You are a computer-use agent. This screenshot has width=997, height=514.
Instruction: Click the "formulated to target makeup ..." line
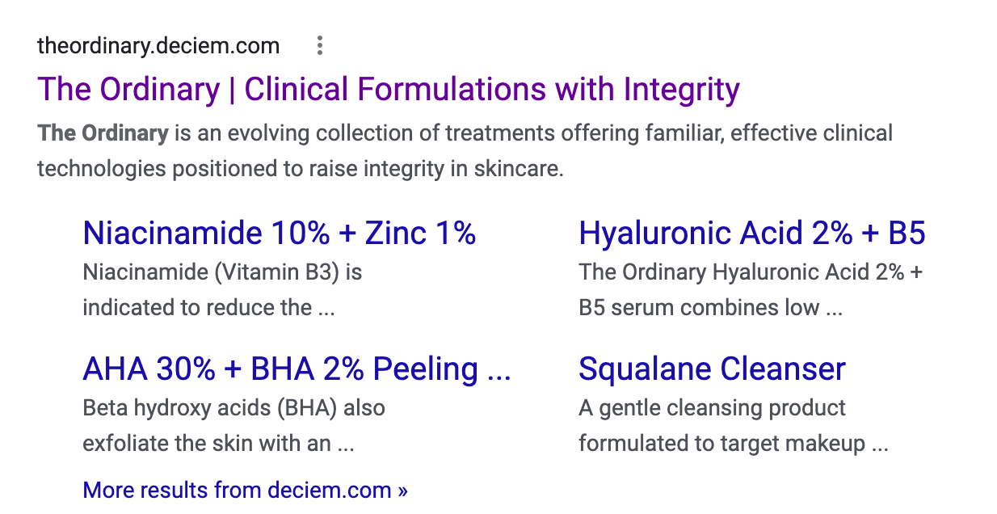pos(734,444)
